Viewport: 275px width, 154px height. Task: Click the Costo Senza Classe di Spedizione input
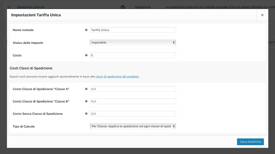(133, 114)
